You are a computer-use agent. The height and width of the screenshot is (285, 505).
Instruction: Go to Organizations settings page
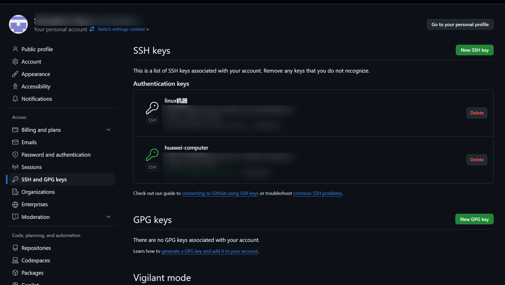point(38,192)
